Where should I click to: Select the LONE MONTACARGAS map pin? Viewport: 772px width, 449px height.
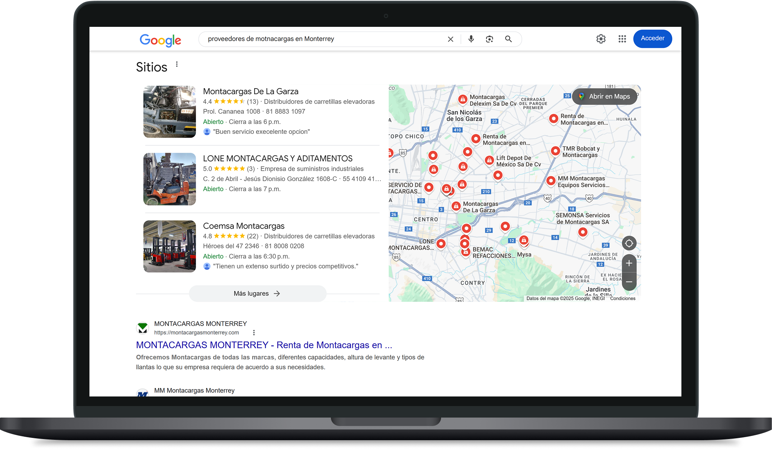[441, 244]
